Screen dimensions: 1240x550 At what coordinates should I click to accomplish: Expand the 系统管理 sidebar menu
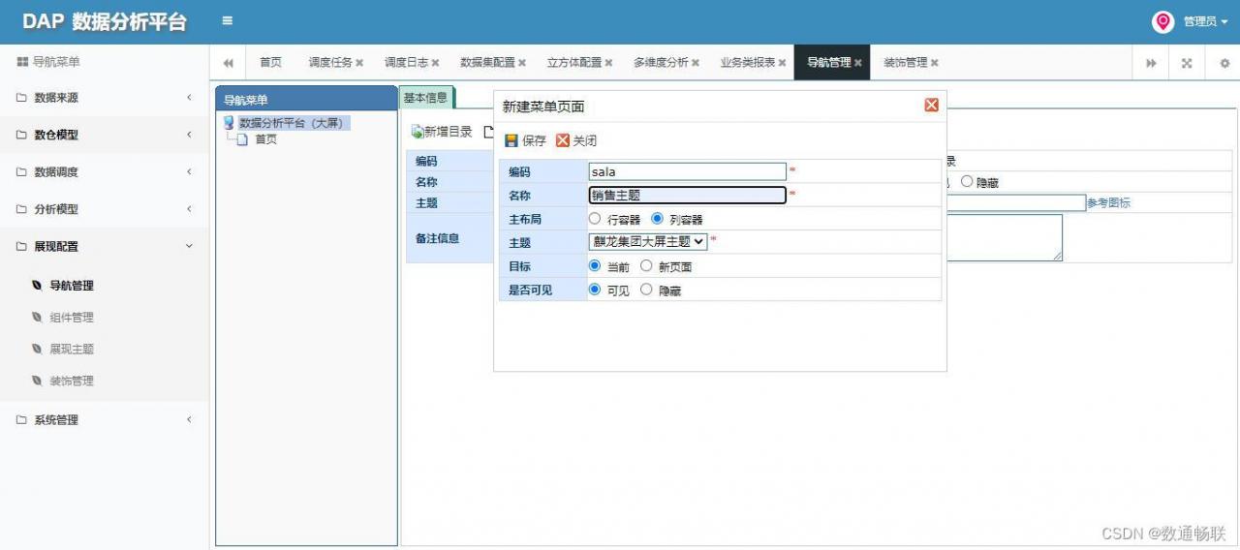(105, 420)
